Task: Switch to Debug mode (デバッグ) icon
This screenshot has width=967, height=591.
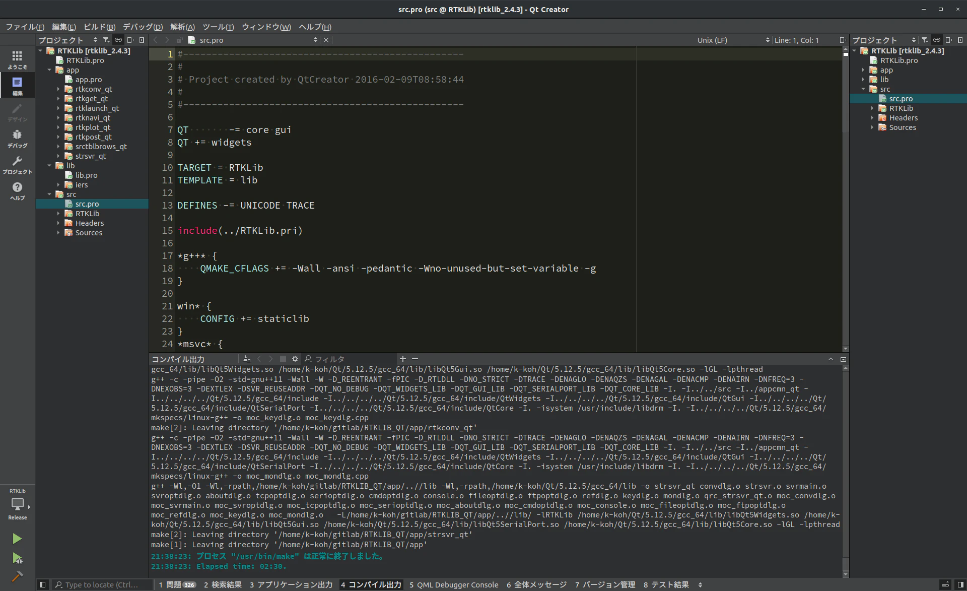Action: pos(17,138)
